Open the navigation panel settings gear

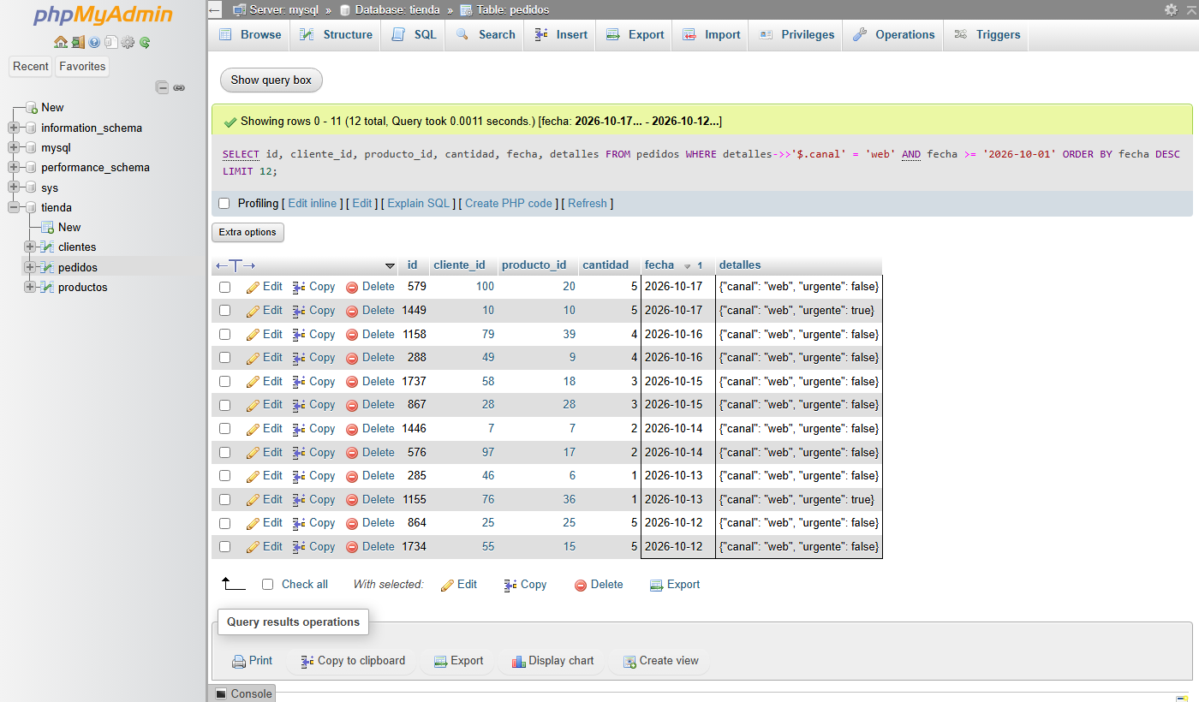coord(128,42)
